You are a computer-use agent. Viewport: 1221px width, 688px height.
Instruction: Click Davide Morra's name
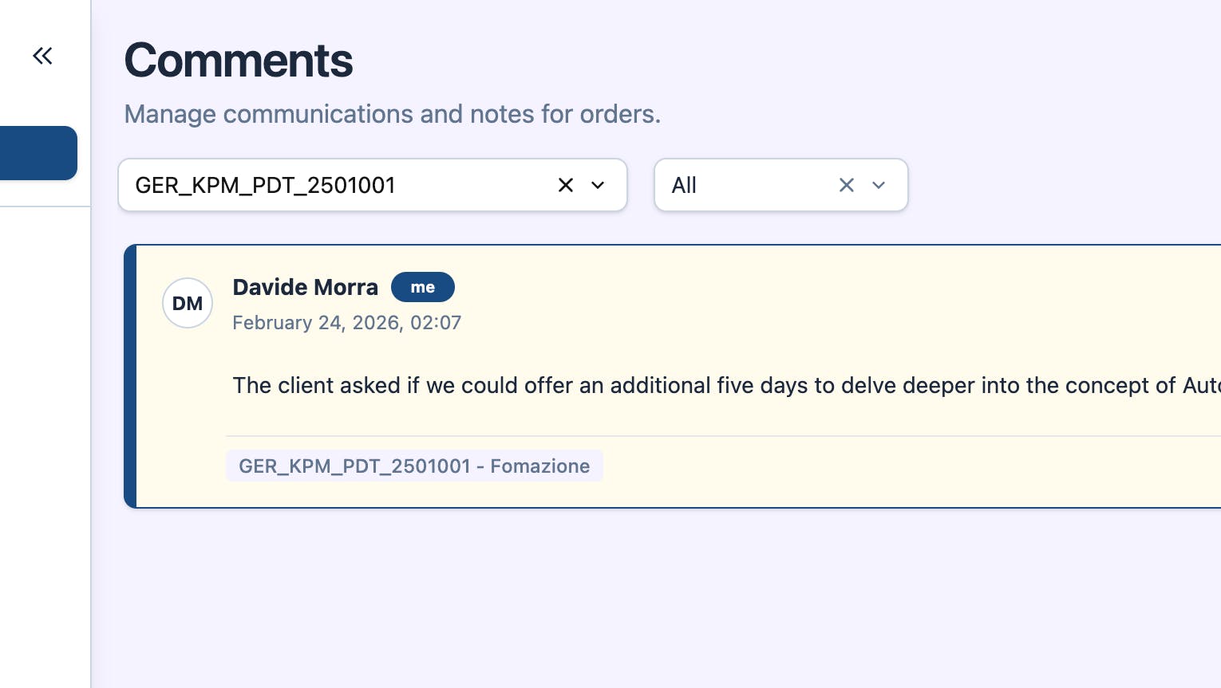pyautogui.click(x=305, y=287)
